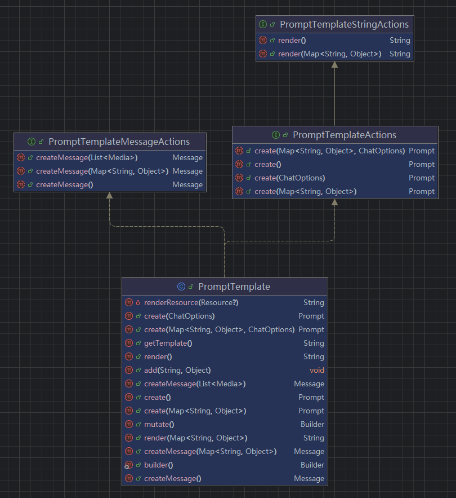This screenshot has width=456, height=498.
Task: Select the PromptTemplateActions interface header
Action: point(344,135)
